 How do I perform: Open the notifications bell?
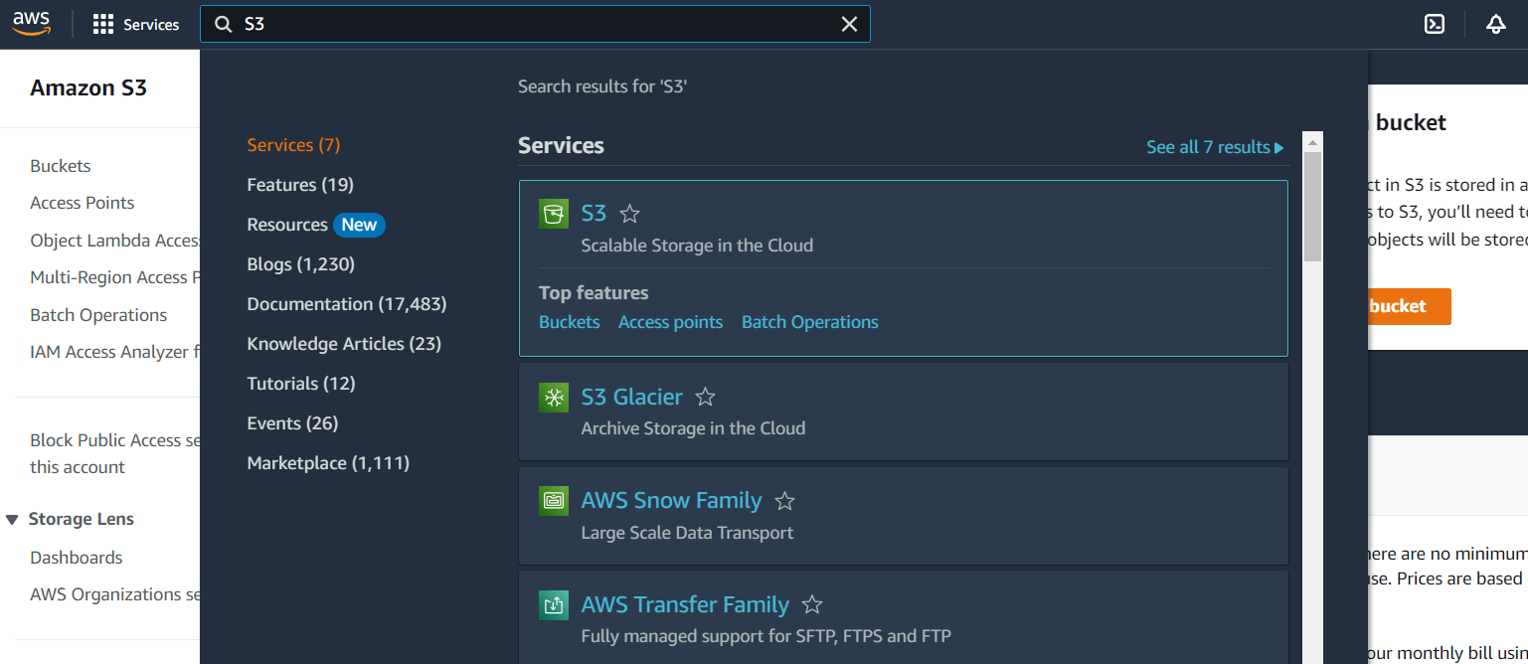click(x=1495, y=23)
